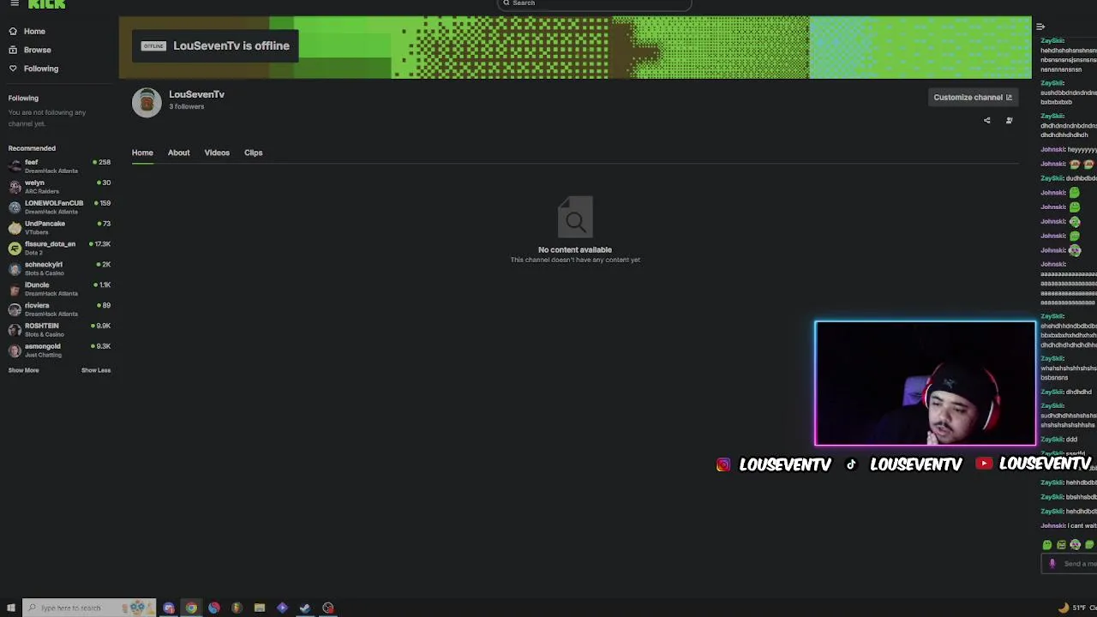
Task: Open recommended channel UndPancake
Action: 59,228
